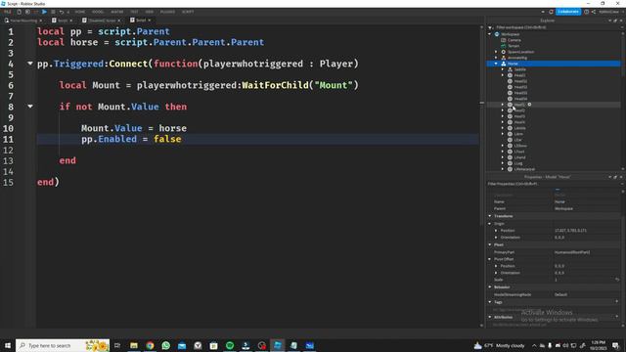This screenshot has height=352, width=626.
Task: Open the Windows notification center icon
Action: 615,345
